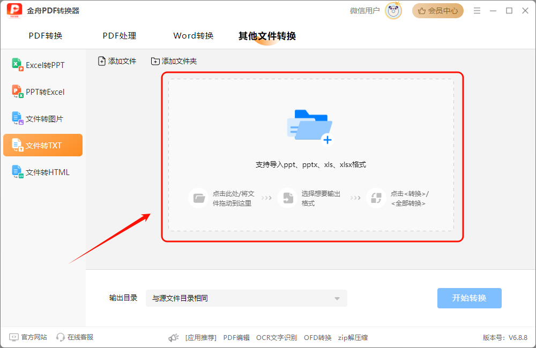Open the zip解压缩 recommended app
Screen dimensions: 536x348
(353, 338)
